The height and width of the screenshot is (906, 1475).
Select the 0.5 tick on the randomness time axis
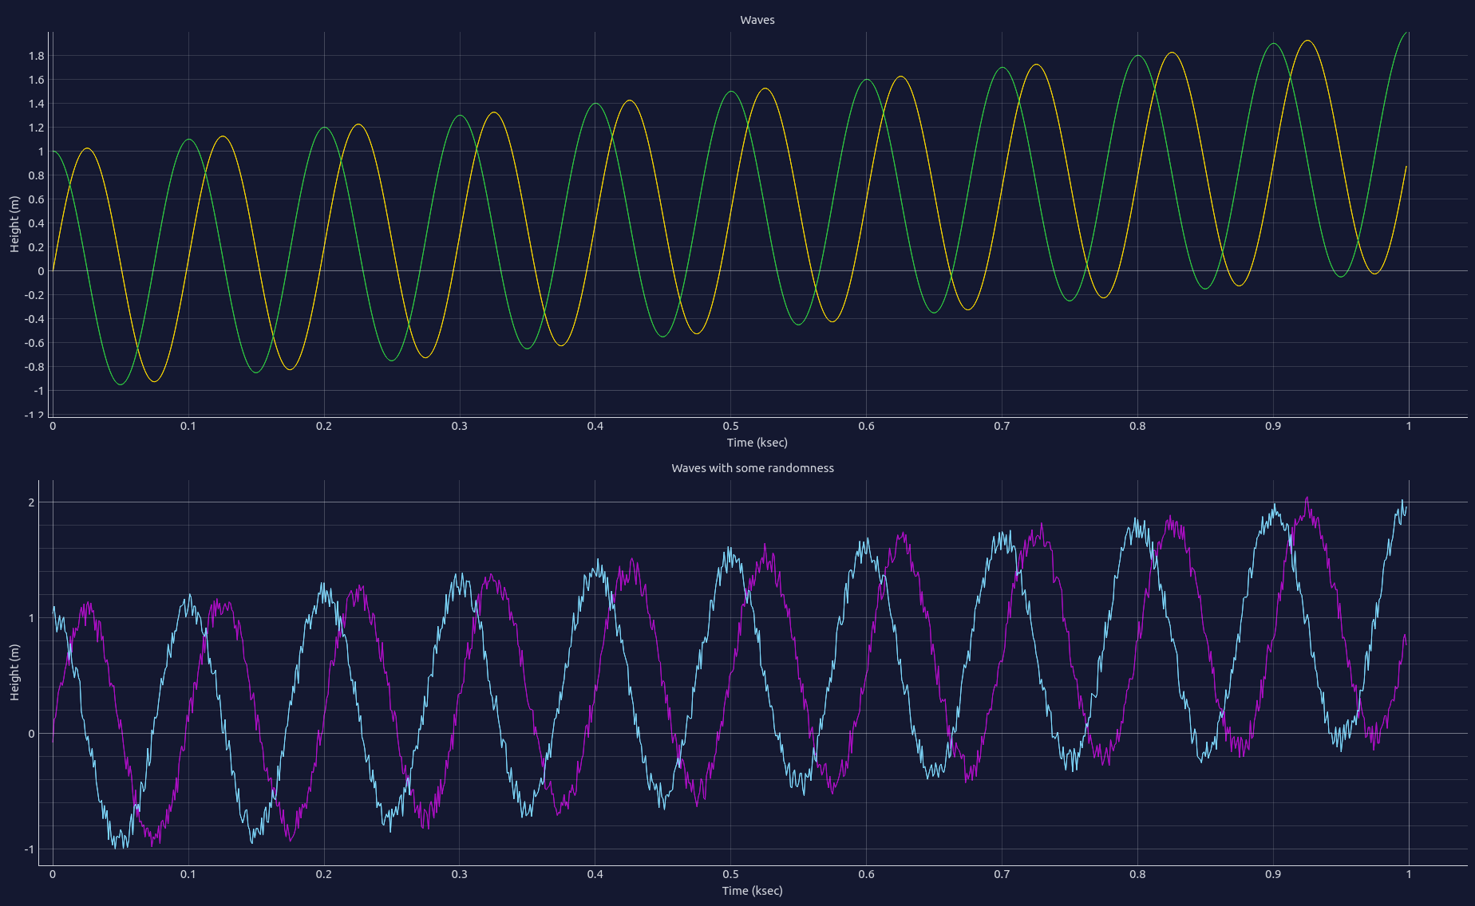731,874
